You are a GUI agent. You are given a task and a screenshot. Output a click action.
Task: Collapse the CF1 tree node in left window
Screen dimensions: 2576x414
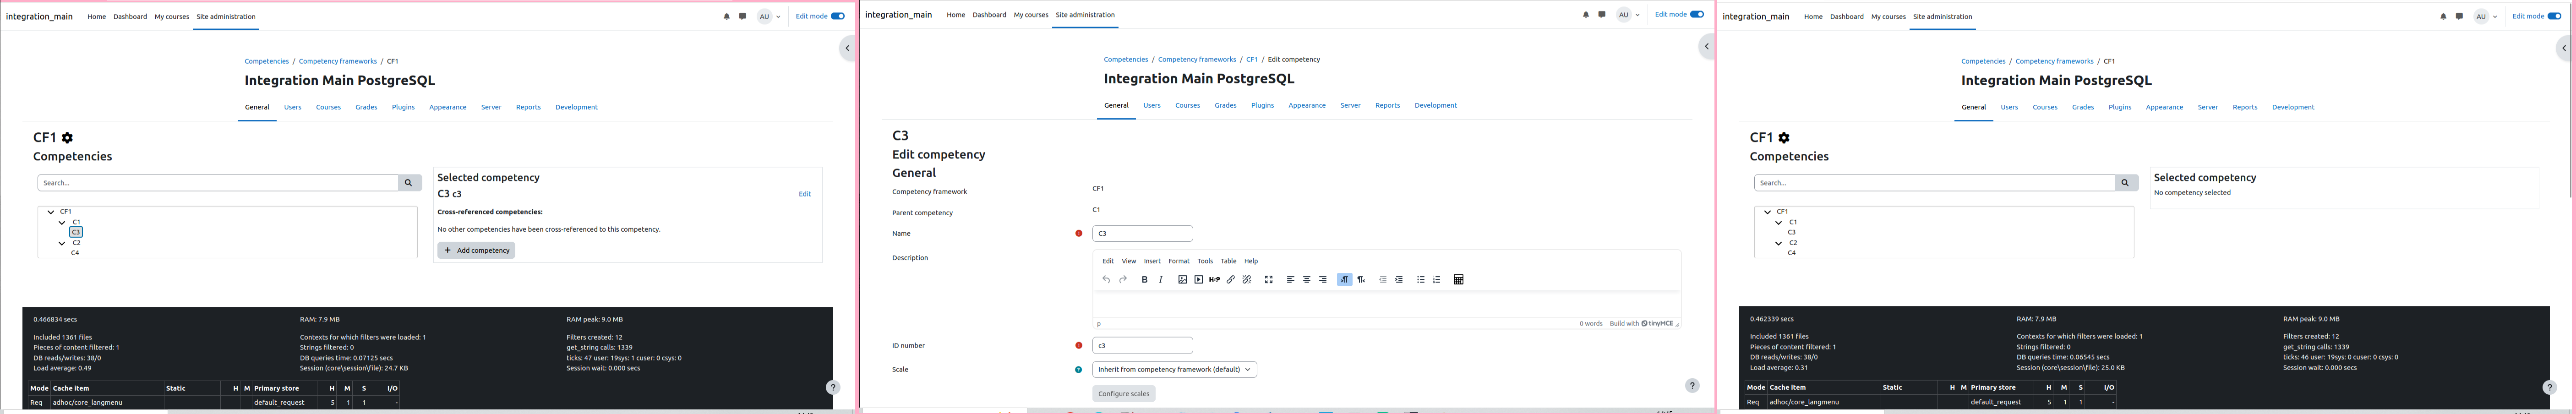51,212
